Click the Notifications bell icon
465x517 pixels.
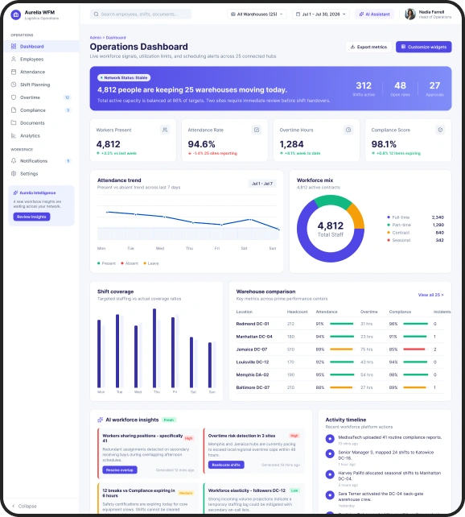coord(14,160)
